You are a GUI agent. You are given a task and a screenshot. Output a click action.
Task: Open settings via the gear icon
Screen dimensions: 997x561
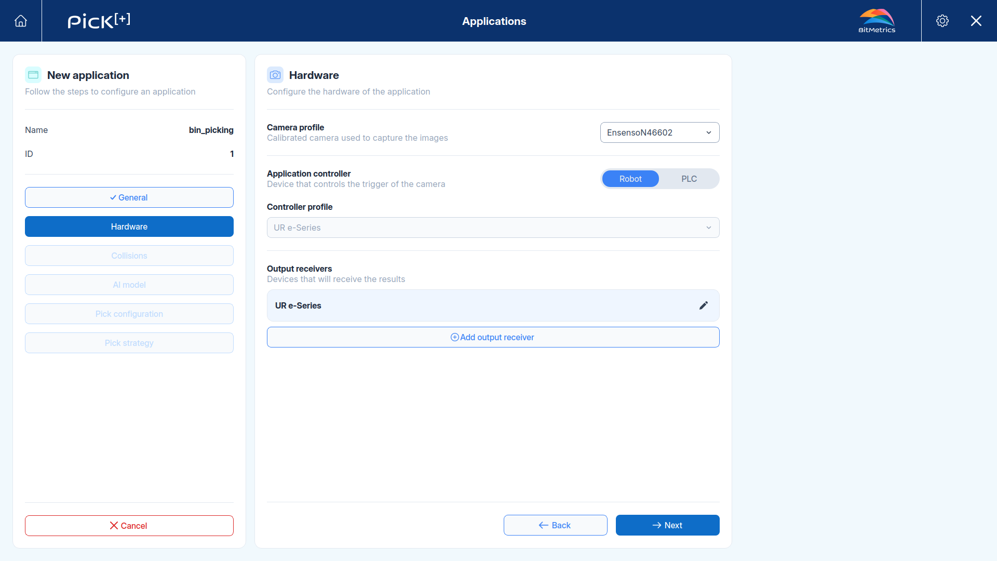click(x=942, y=21)
